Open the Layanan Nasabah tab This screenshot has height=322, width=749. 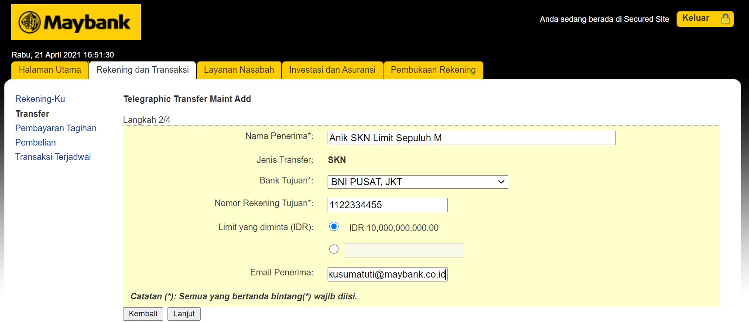coord(239,70)
